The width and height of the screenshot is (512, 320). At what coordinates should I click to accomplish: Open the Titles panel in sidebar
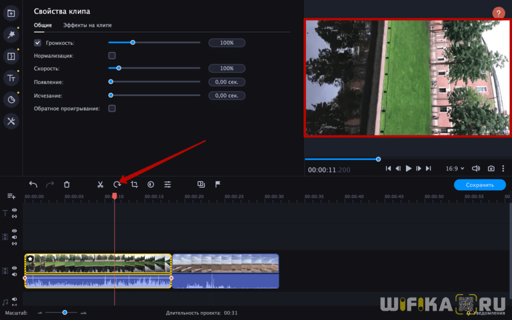click(11, 77)
